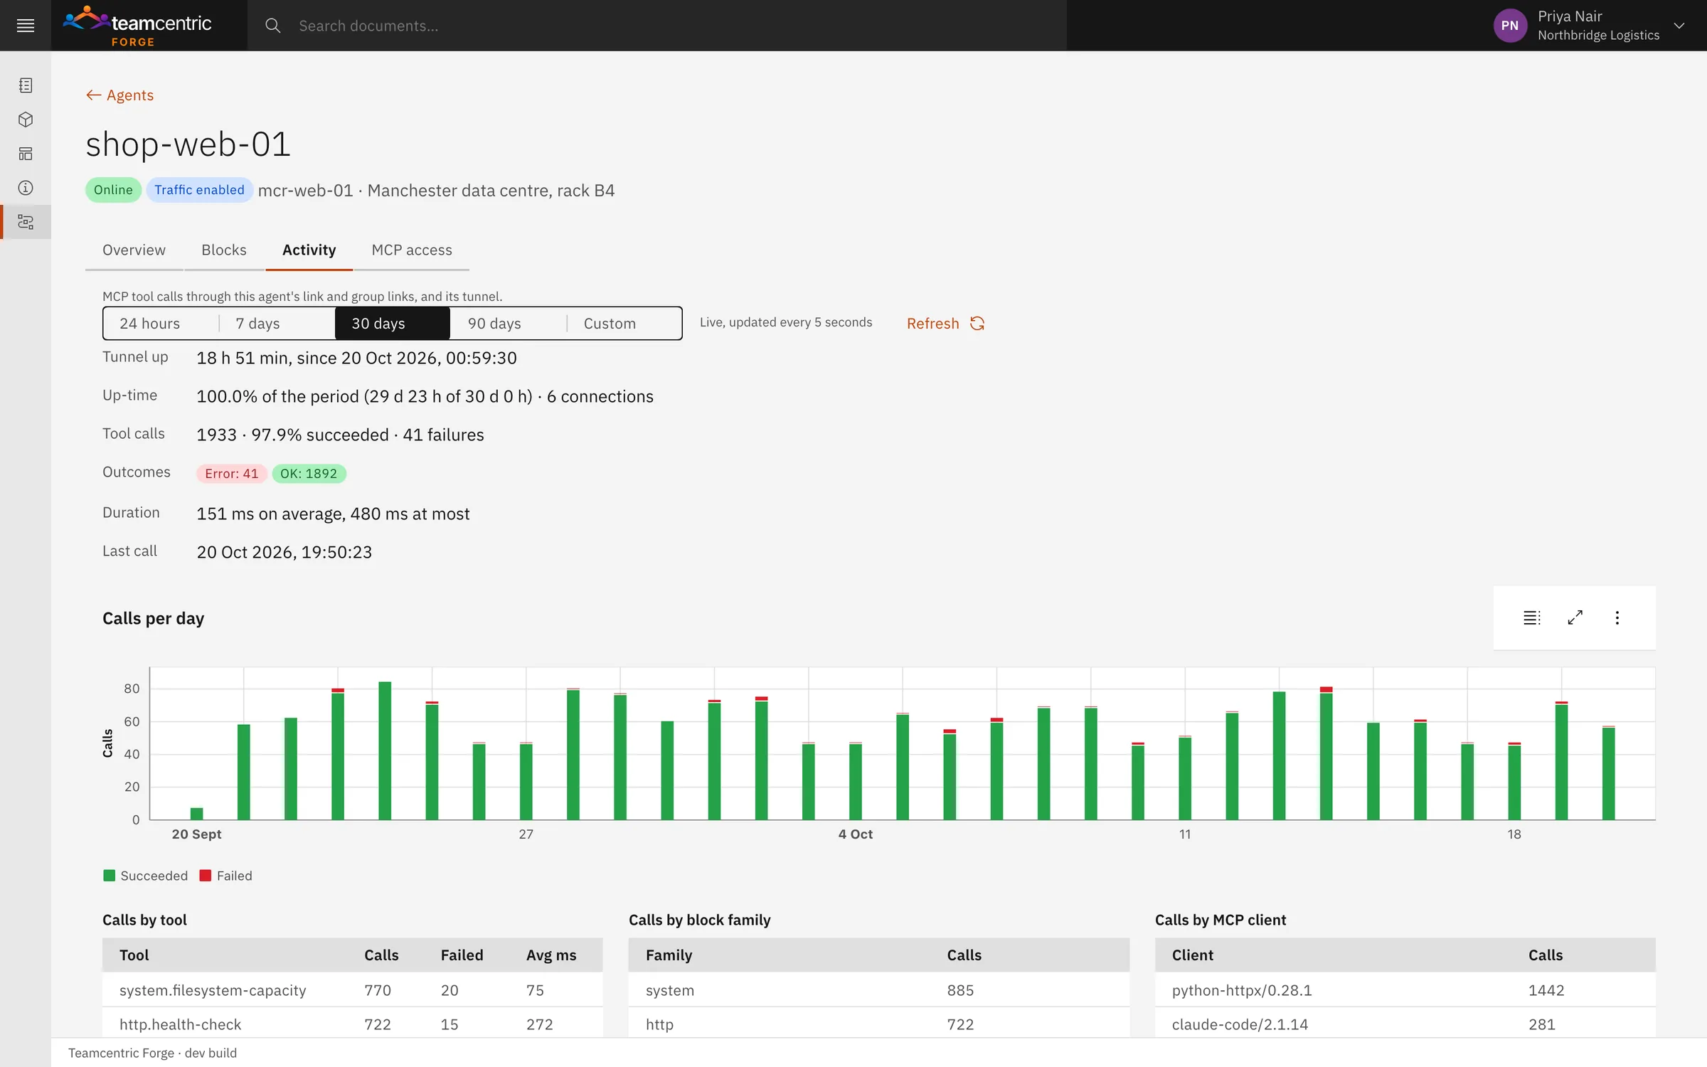
Task: Open the documents list sidebar icon
Action: click(26, 85)
